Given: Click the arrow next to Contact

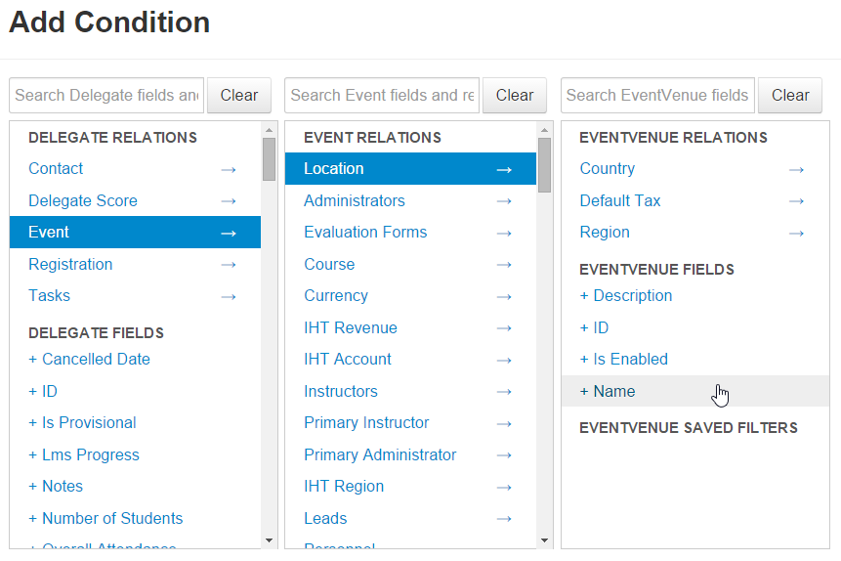Looking at the screenshot, I should coord(229,170).
